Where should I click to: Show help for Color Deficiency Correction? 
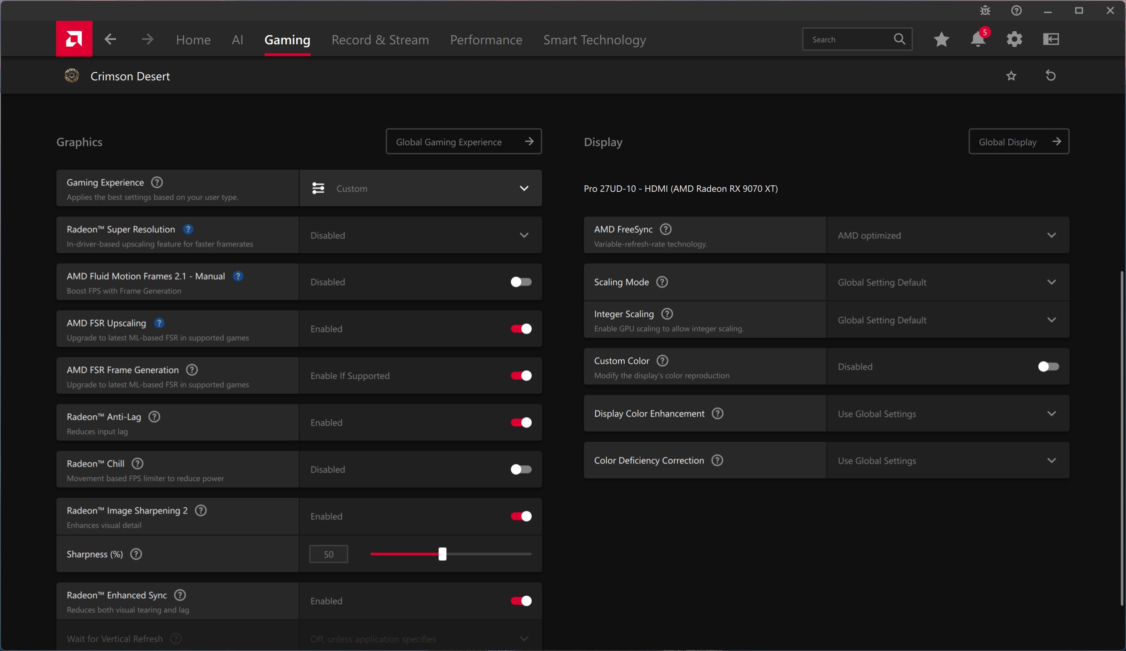[717, 460]
